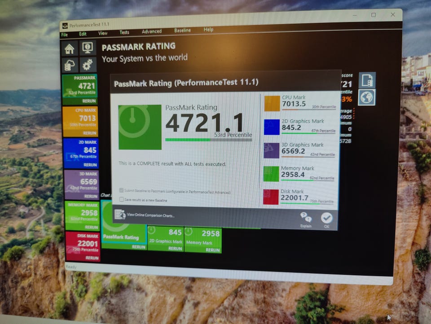This screenshot has height=324, width=431.
Task: Open the Edit menu
Action: (x=83, y=34)
